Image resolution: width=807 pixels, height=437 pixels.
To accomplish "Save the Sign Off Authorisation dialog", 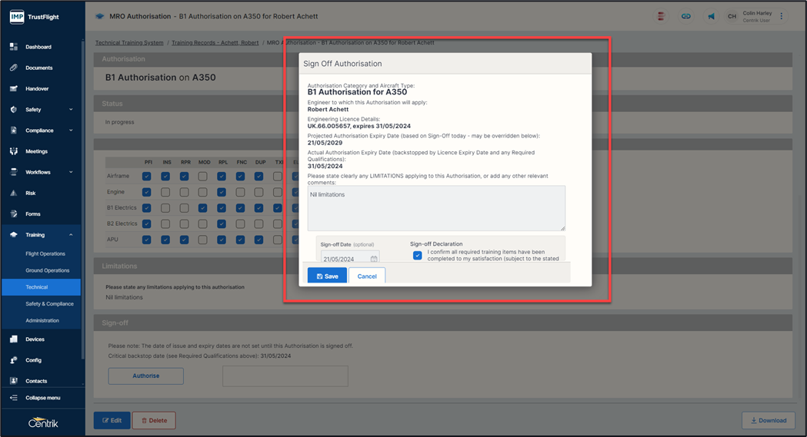I will (327, 276).
